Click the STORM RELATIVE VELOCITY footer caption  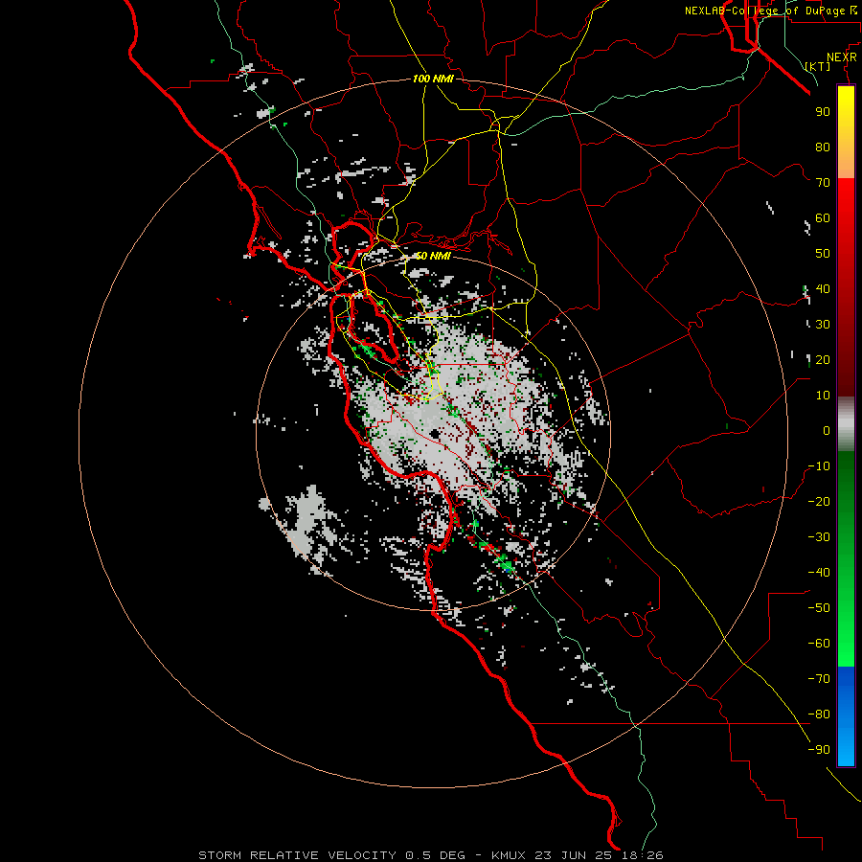tap(430, 855)
